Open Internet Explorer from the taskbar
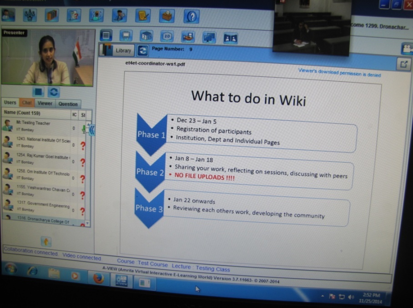 pyautogui.click(x=32, y=271)
